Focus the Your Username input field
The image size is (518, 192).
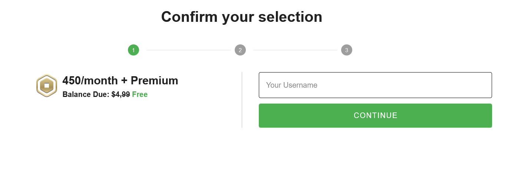[x=375, y=85]
